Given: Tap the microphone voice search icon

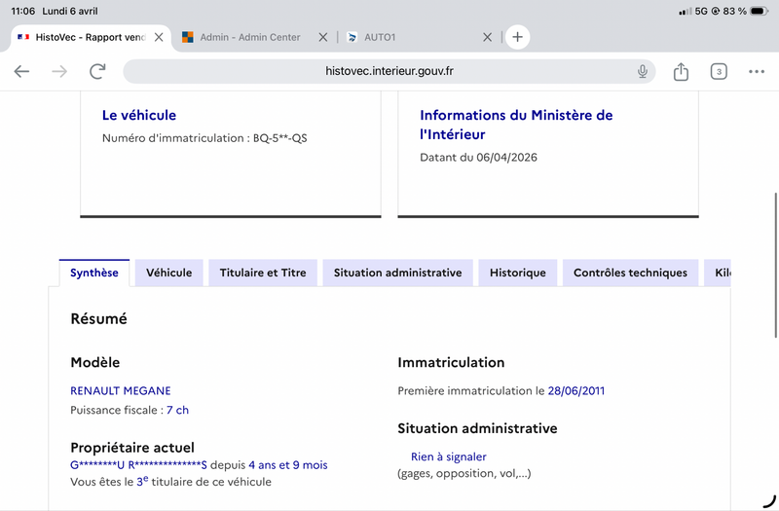Looking at the screenshot, I should (x=643, y=71).
